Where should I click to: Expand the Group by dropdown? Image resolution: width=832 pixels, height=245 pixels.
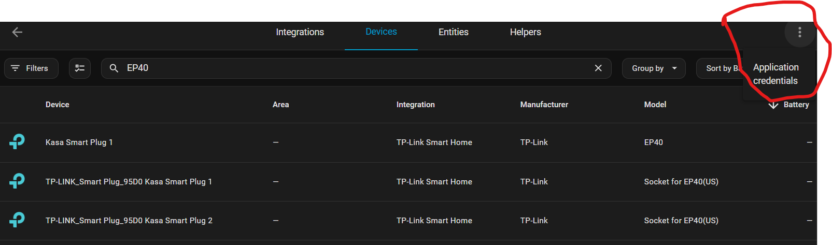click(x=654, y=68)
